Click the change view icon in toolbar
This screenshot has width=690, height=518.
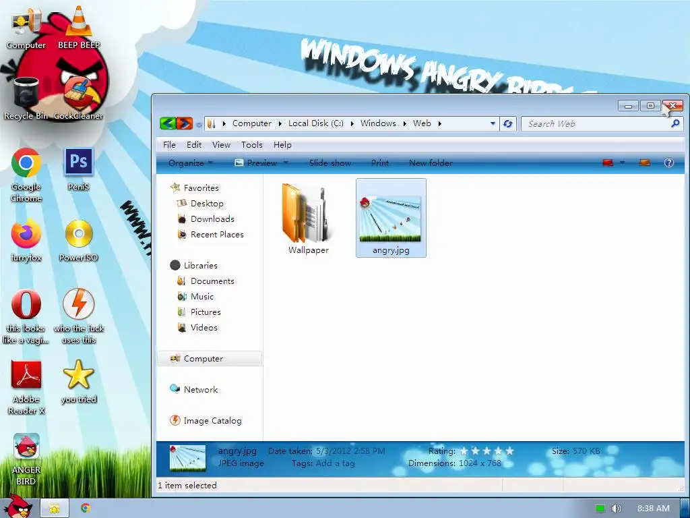608,163
